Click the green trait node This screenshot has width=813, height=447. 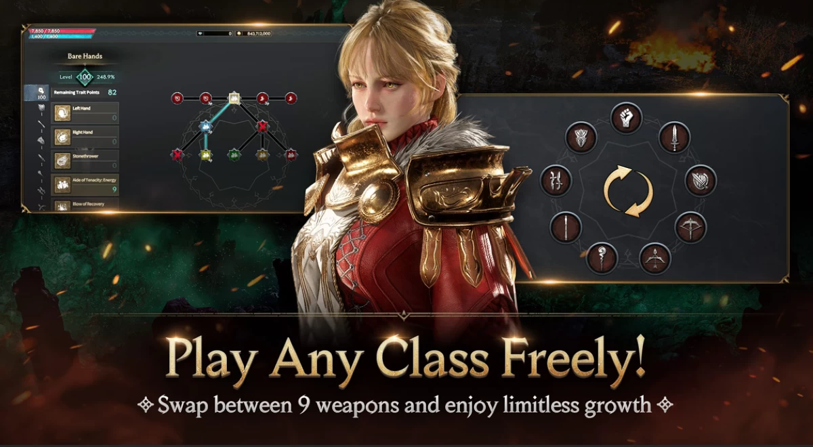pyautogui.click(x=234, y=154)
